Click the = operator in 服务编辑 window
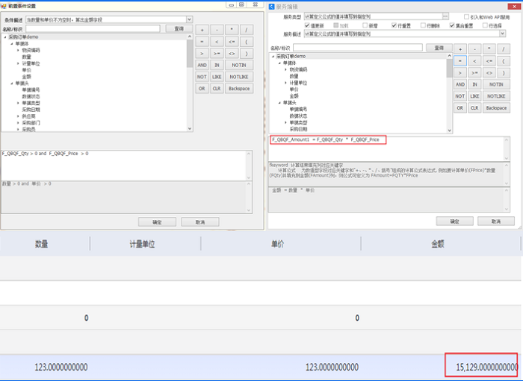 point(460,61)
